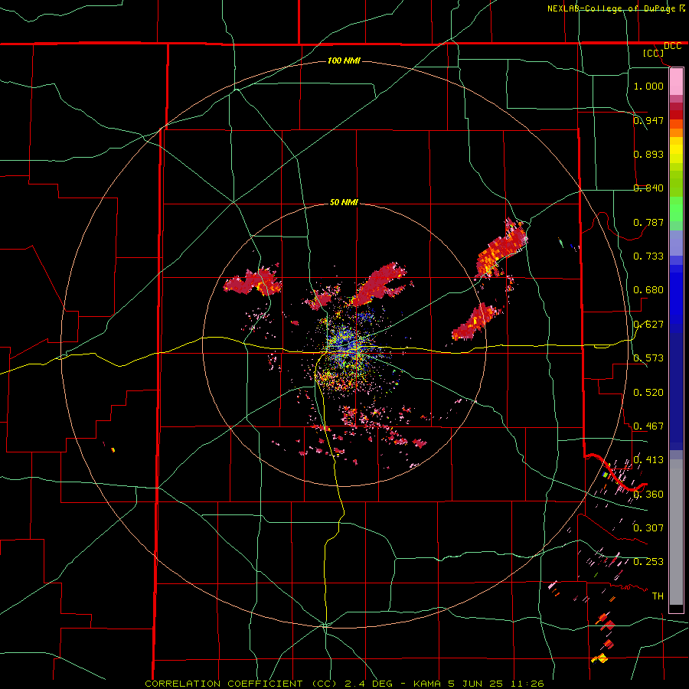Select the 0.307 legend value
This screenshot has width=689, height=689.
pos(648,528)
